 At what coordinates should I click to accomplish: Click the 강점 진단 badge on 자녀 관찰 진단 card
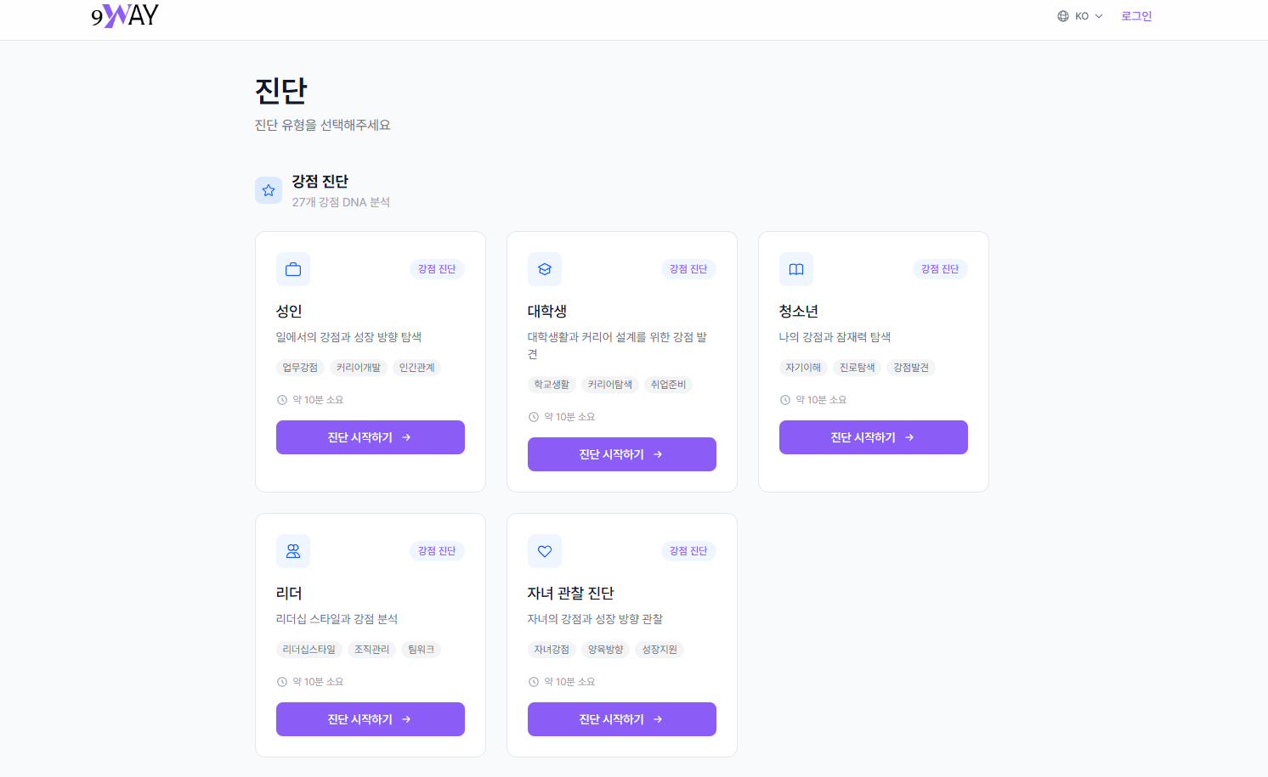688,550
